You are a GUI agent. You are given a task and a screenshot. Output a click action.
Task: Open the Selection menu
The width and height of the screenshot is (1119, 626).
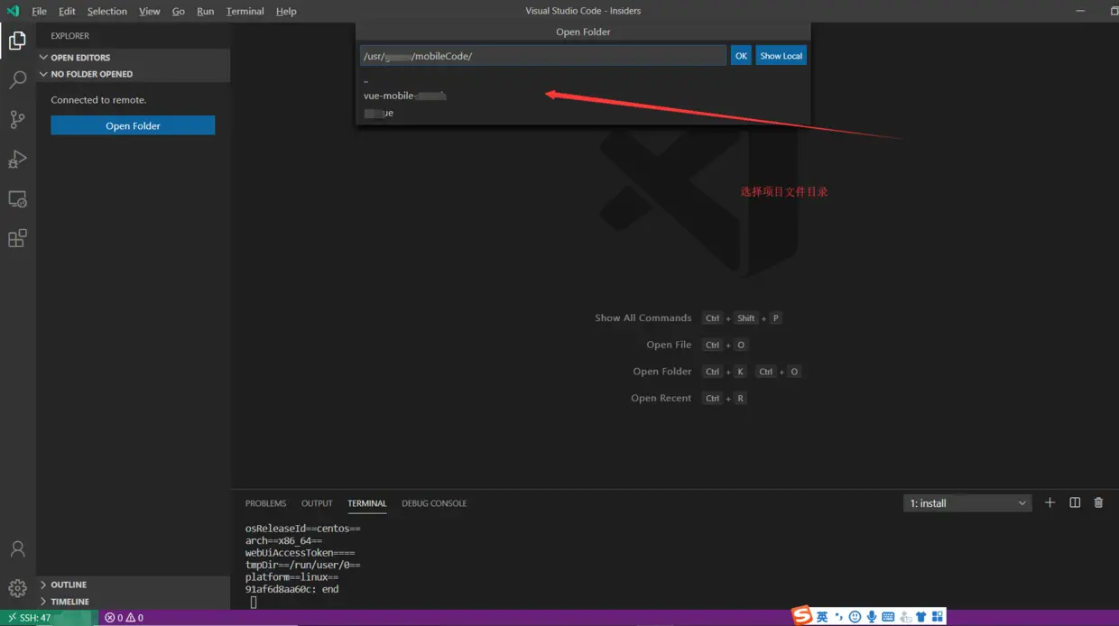point(107,11)
